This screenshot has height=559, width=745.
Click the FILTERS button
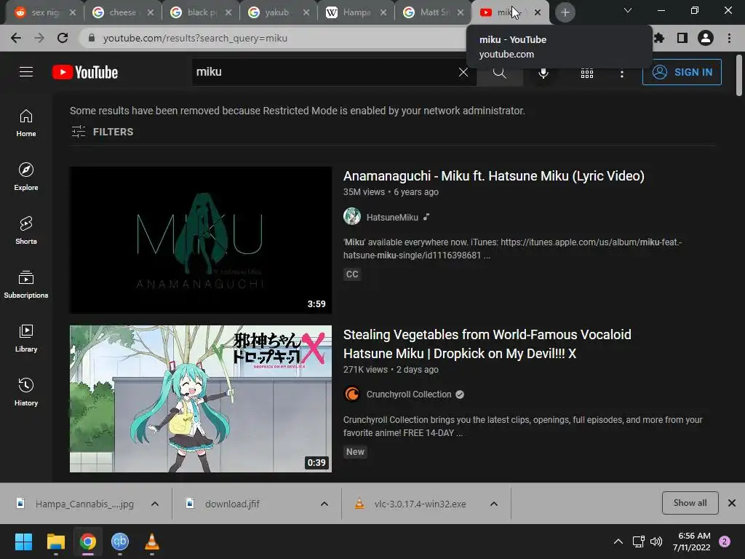click(x=102, y=132)
